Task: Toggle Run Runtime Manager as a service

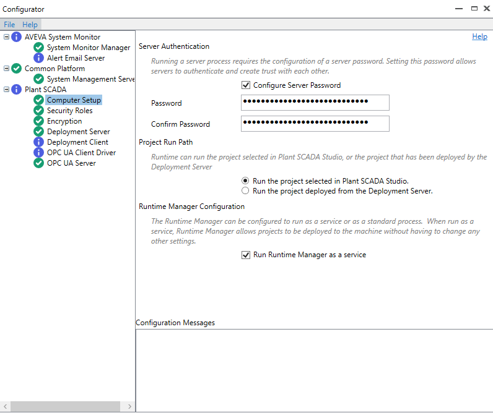Action: coord(246,255)
